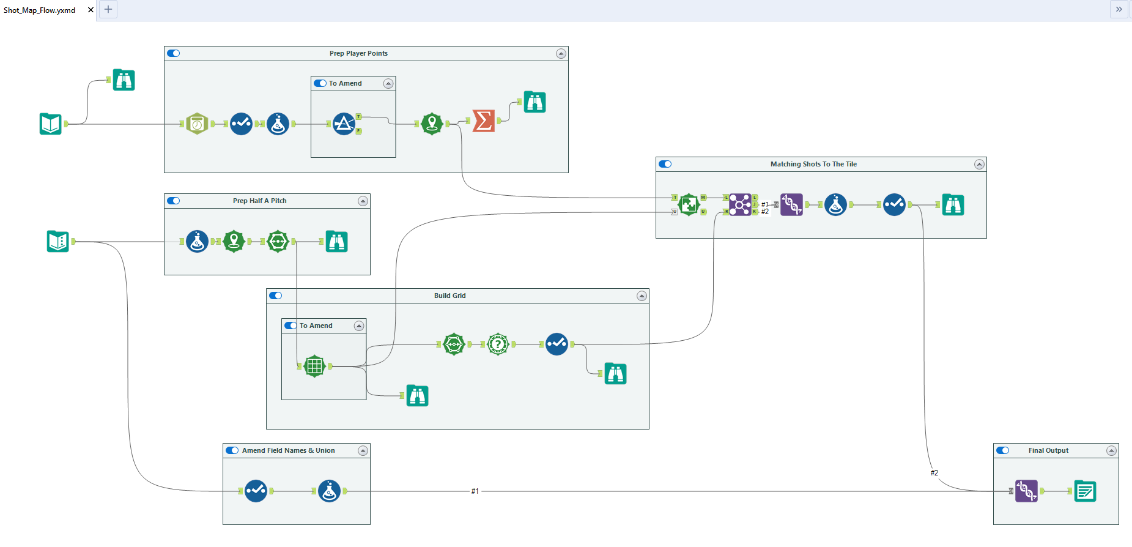The height and width of the screenshot is (547, 1132).
Task: Click the Spatial Match tool
Action: coord(689,204)
